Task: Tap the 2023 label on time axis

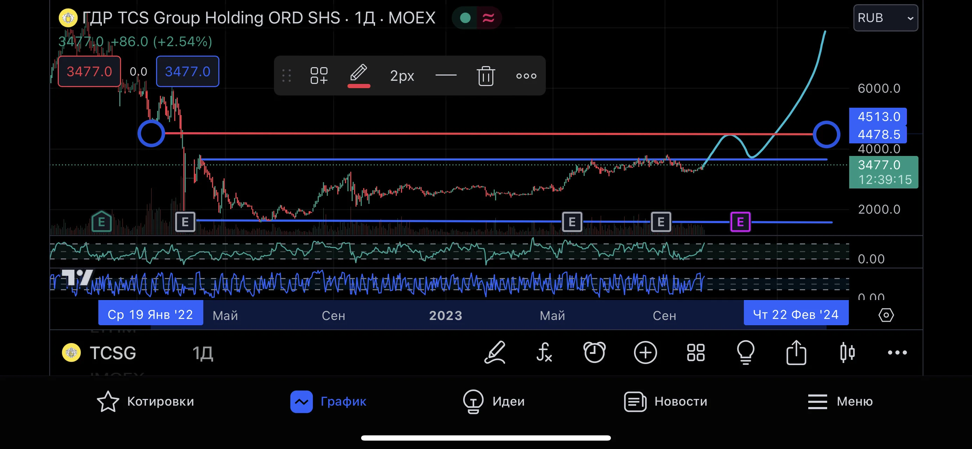Action: pos(446,315)
